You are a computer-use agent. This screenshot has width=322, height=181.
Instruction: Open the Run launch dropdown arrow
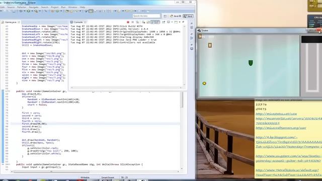click(32, 11)
